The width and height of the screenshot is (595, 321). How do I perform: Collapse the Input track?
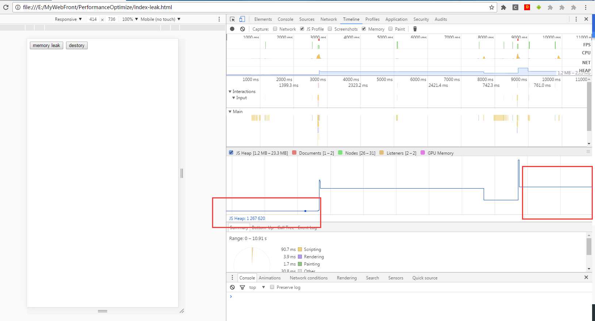point(234,98)
